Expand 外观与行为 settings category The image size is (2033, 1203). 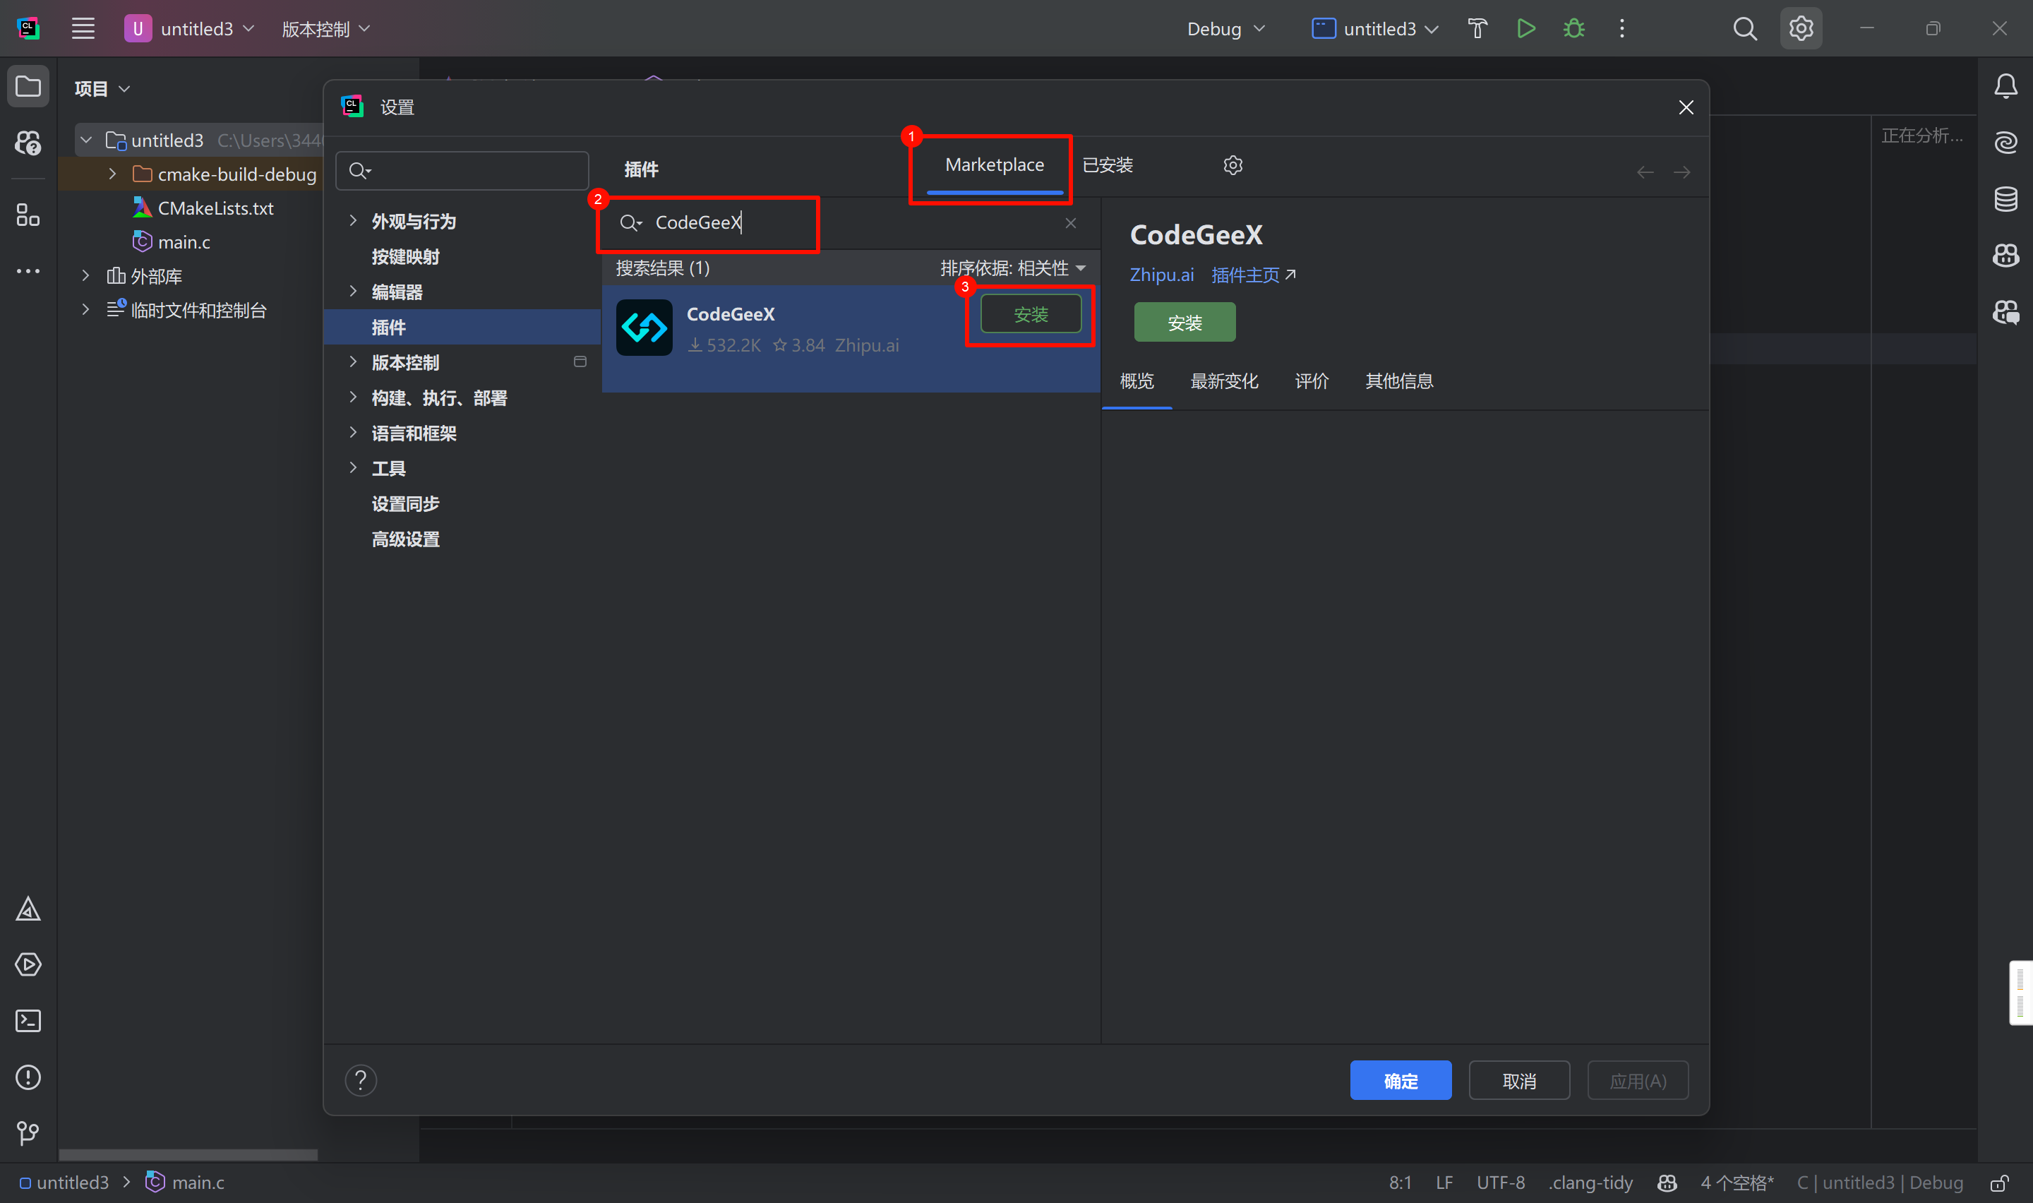352,220
